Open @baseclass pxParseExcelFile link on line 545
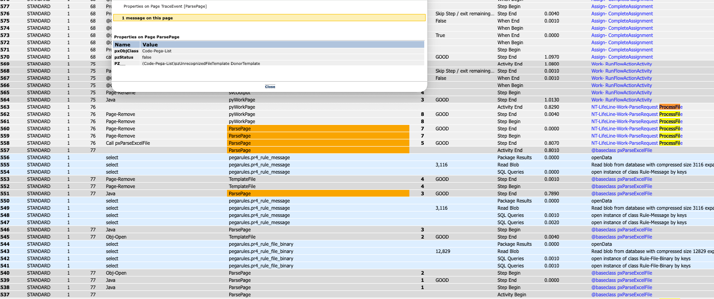Image resolution: width=714 pixels, height=299 pixels. tap(621, 237)
